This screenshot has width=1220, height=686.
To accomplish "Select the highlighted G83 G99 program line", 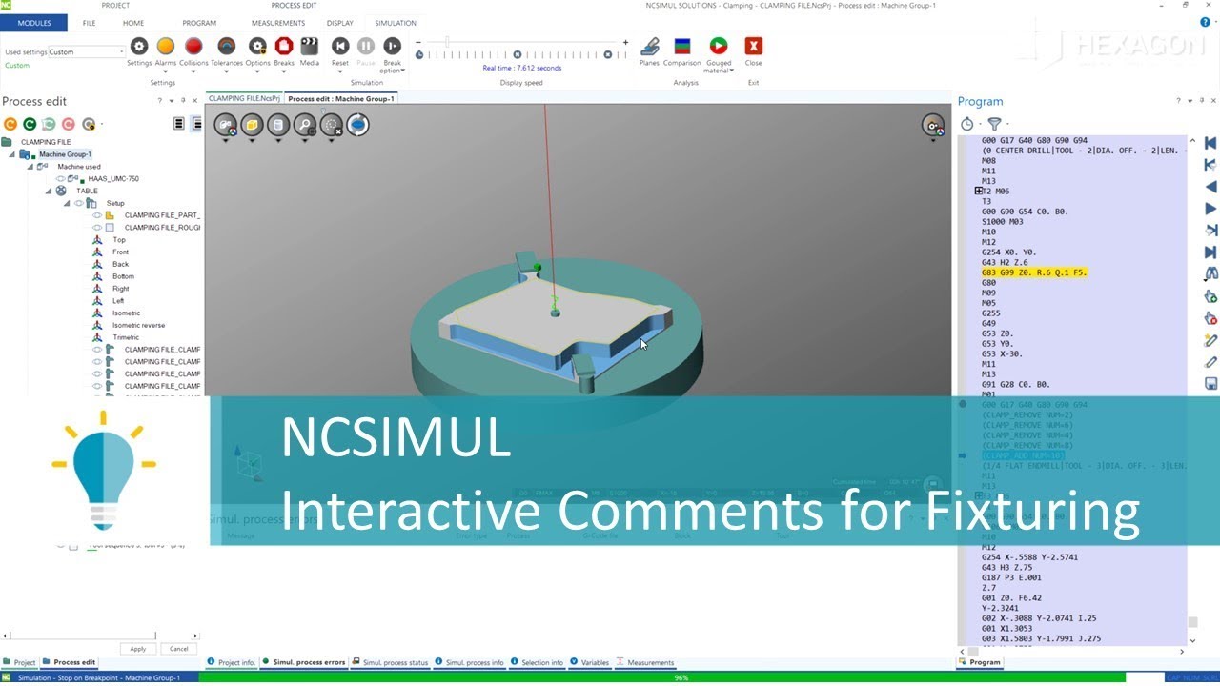I will (x=1034, y=272).
